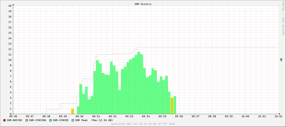Viewport: 286px width, 127px height.
Task: Click the red arrow at the x-axis end
Action: (280, 114)
